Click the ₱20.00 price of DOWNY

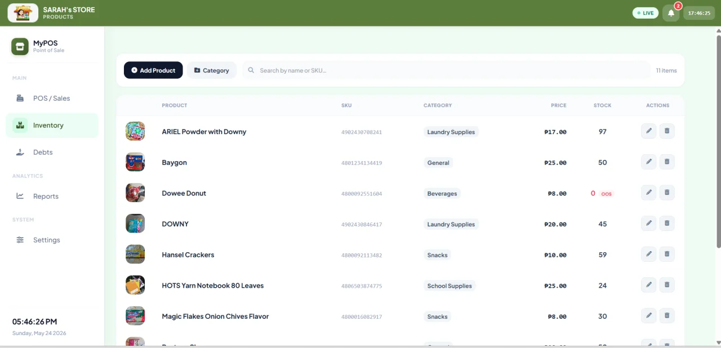[x=555, y=224]
